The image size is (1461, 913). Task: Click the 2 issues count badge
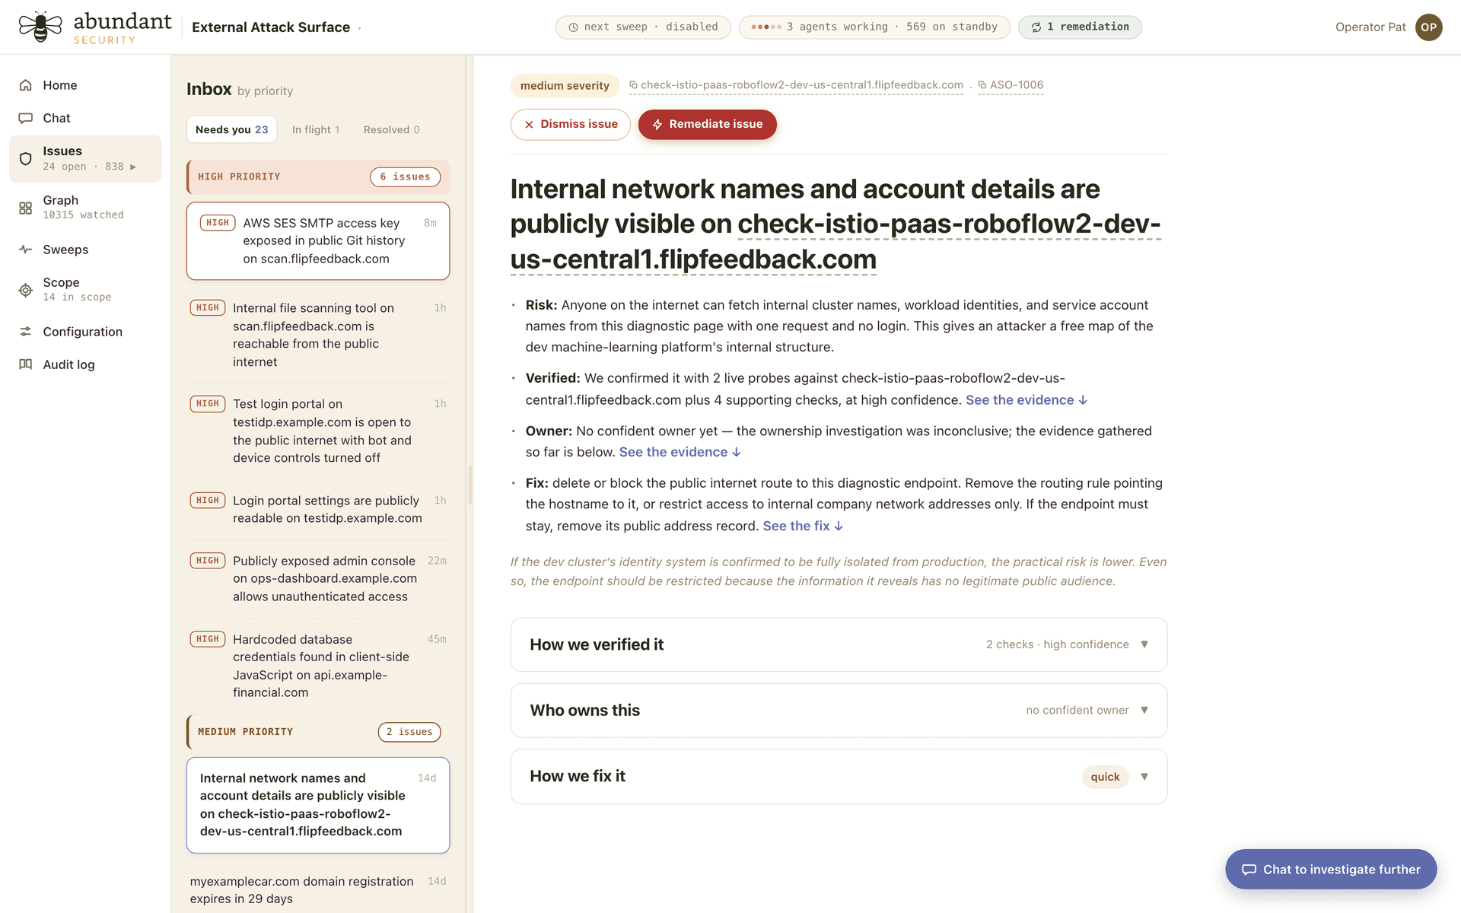(x=409, y=732)
